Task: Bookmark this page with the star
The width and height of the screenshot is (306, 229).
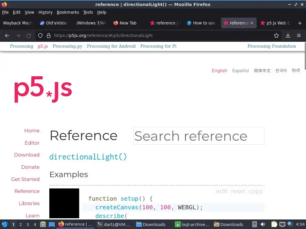Action: pyautogui.click(x=276, y=36)
